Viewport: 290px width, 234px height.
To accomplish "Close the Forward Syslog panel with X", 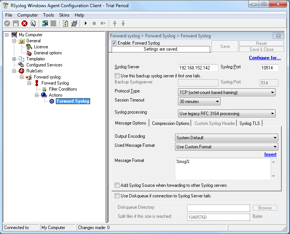I will 278,35.
